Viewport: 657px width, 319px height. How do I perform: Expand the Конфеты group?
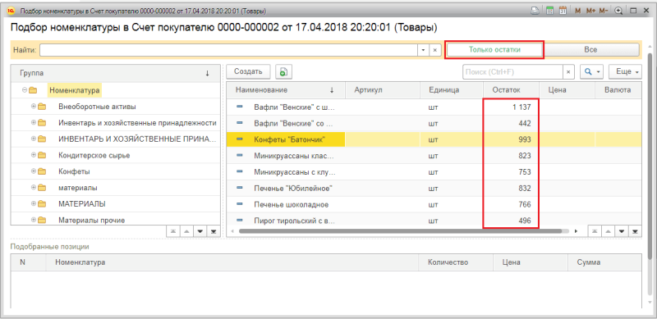tap(34, 171)
